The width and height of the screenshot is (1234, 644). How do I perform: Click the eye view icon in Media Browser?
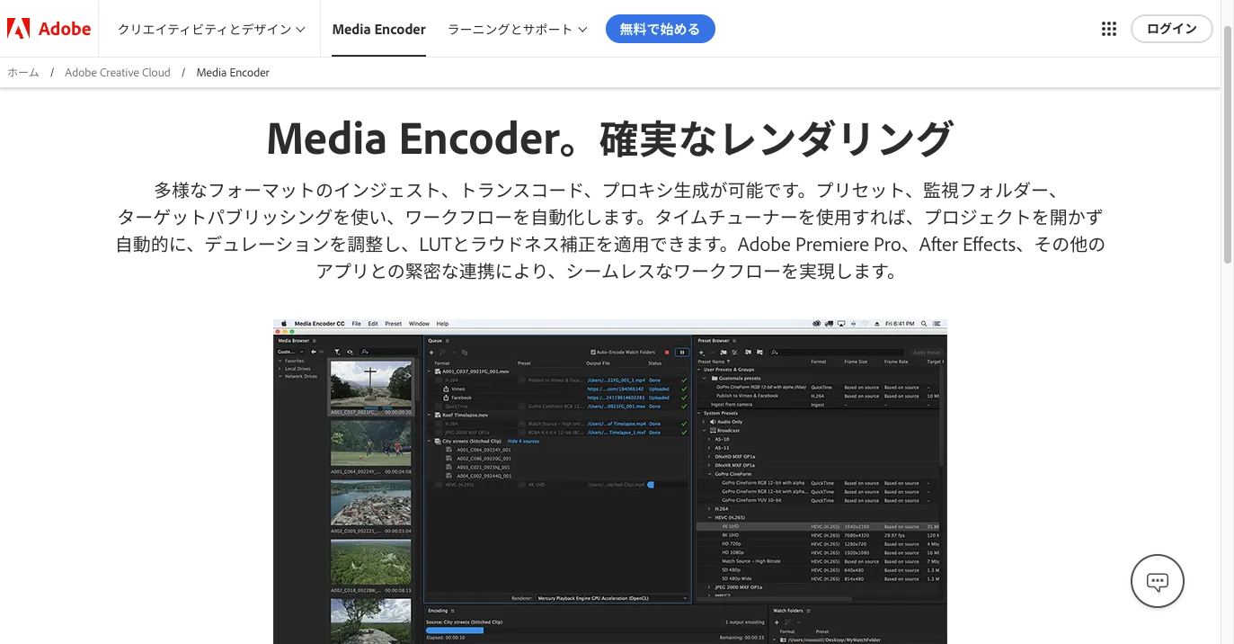point(350,352)
